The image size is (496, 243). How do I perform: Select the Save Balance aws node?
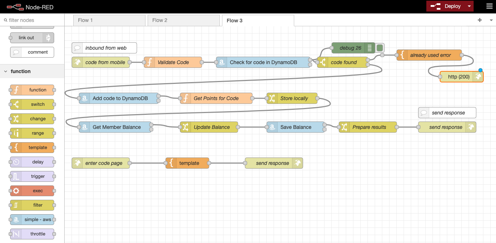(296, 127)
